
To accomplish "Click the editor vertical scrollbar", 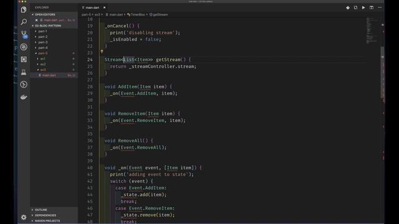I will (382, 72).
